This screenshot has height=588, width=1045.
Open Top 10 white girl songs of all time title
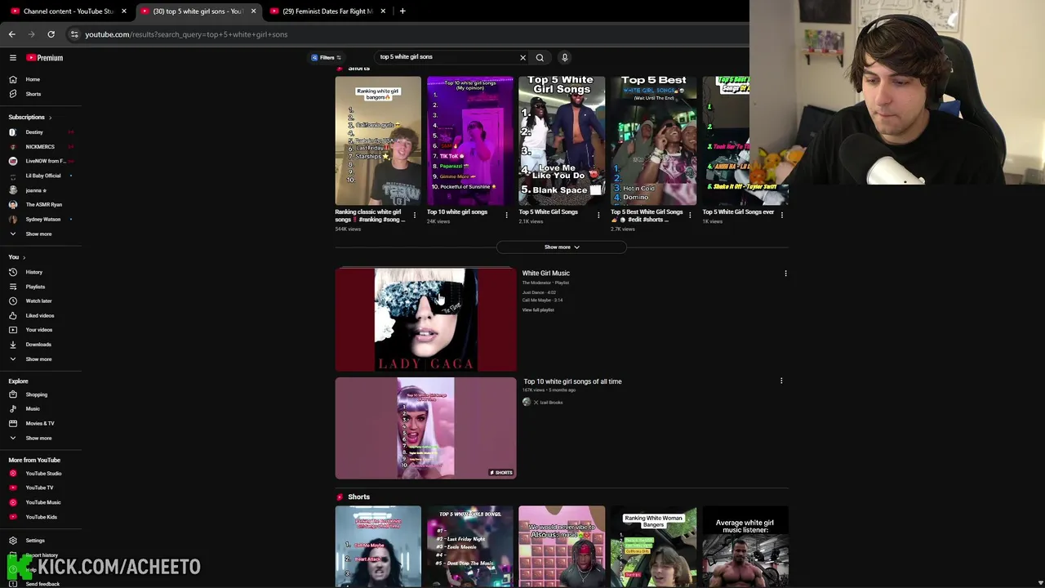click(x=572, y=381)
